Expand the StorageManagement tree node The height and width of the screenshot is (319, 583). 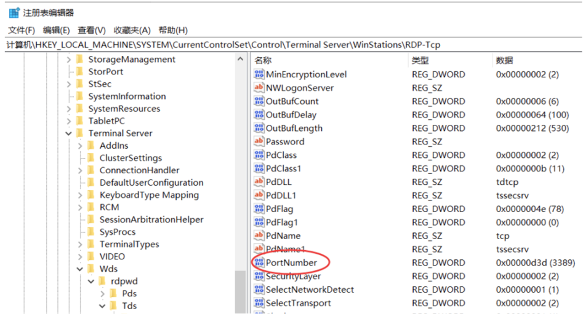point(68,60)
